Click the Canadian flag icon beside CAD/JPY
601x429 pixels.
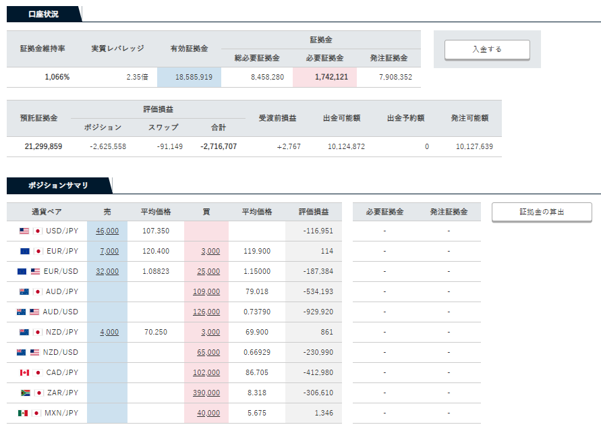point(24,372)
